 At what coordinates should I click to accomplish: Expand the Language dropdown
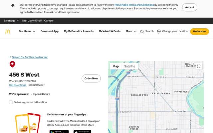[11, 21]
